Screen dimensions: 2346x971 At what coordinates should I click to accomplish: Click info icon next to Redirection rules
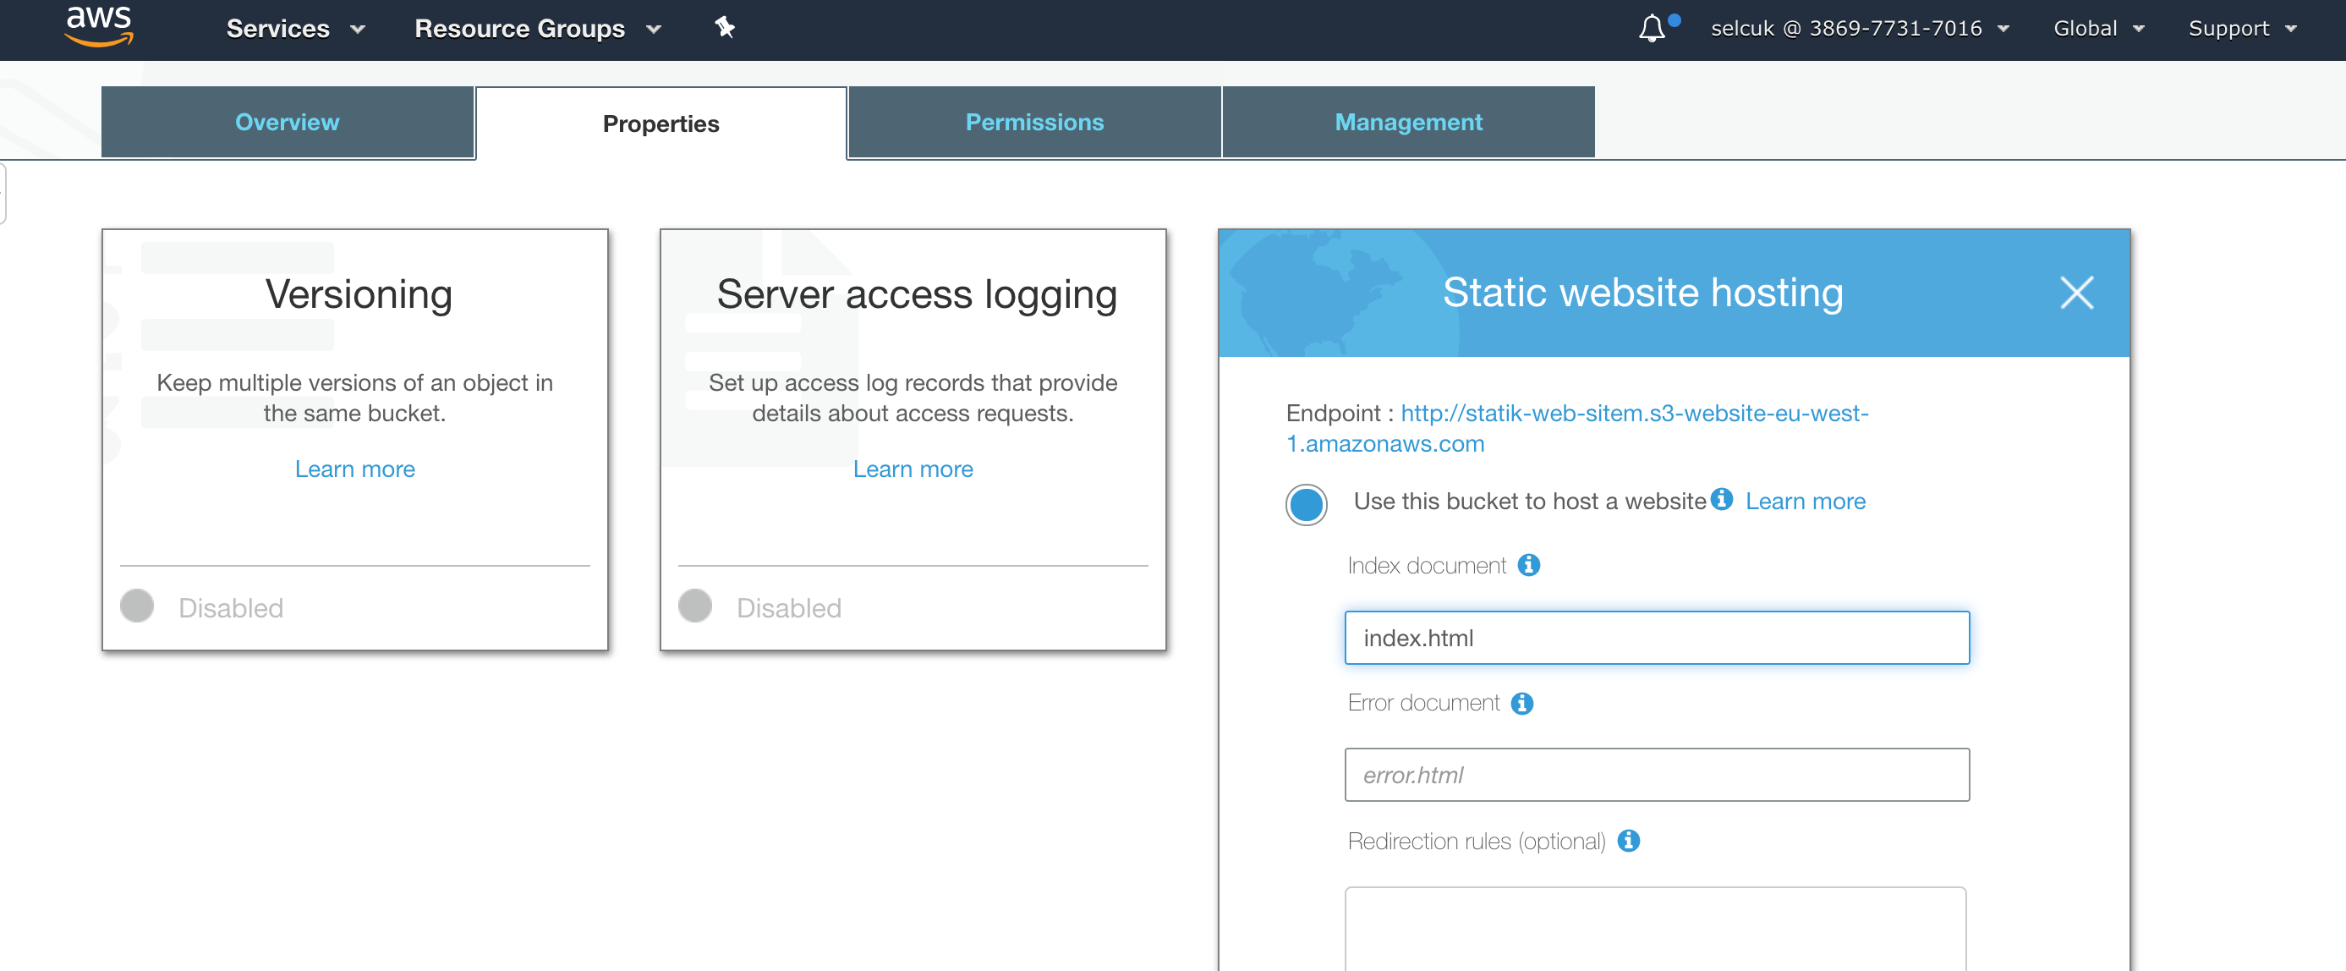(1628, 841)
